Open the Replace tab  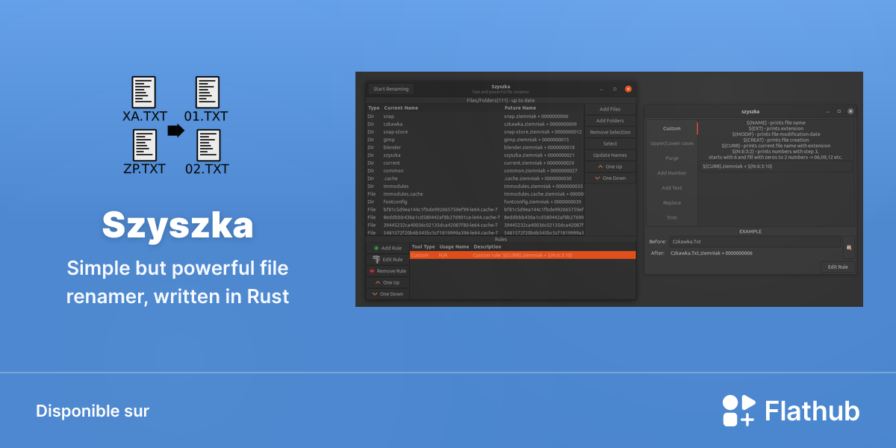[671, 202]
